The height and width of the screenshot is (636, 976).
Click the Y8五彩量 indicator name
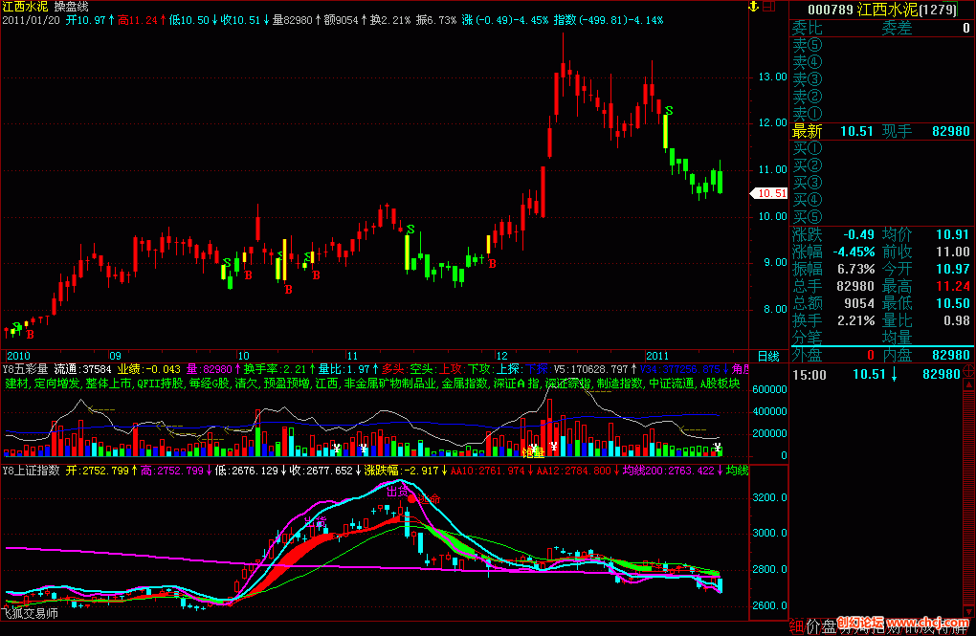pos(26,369)
